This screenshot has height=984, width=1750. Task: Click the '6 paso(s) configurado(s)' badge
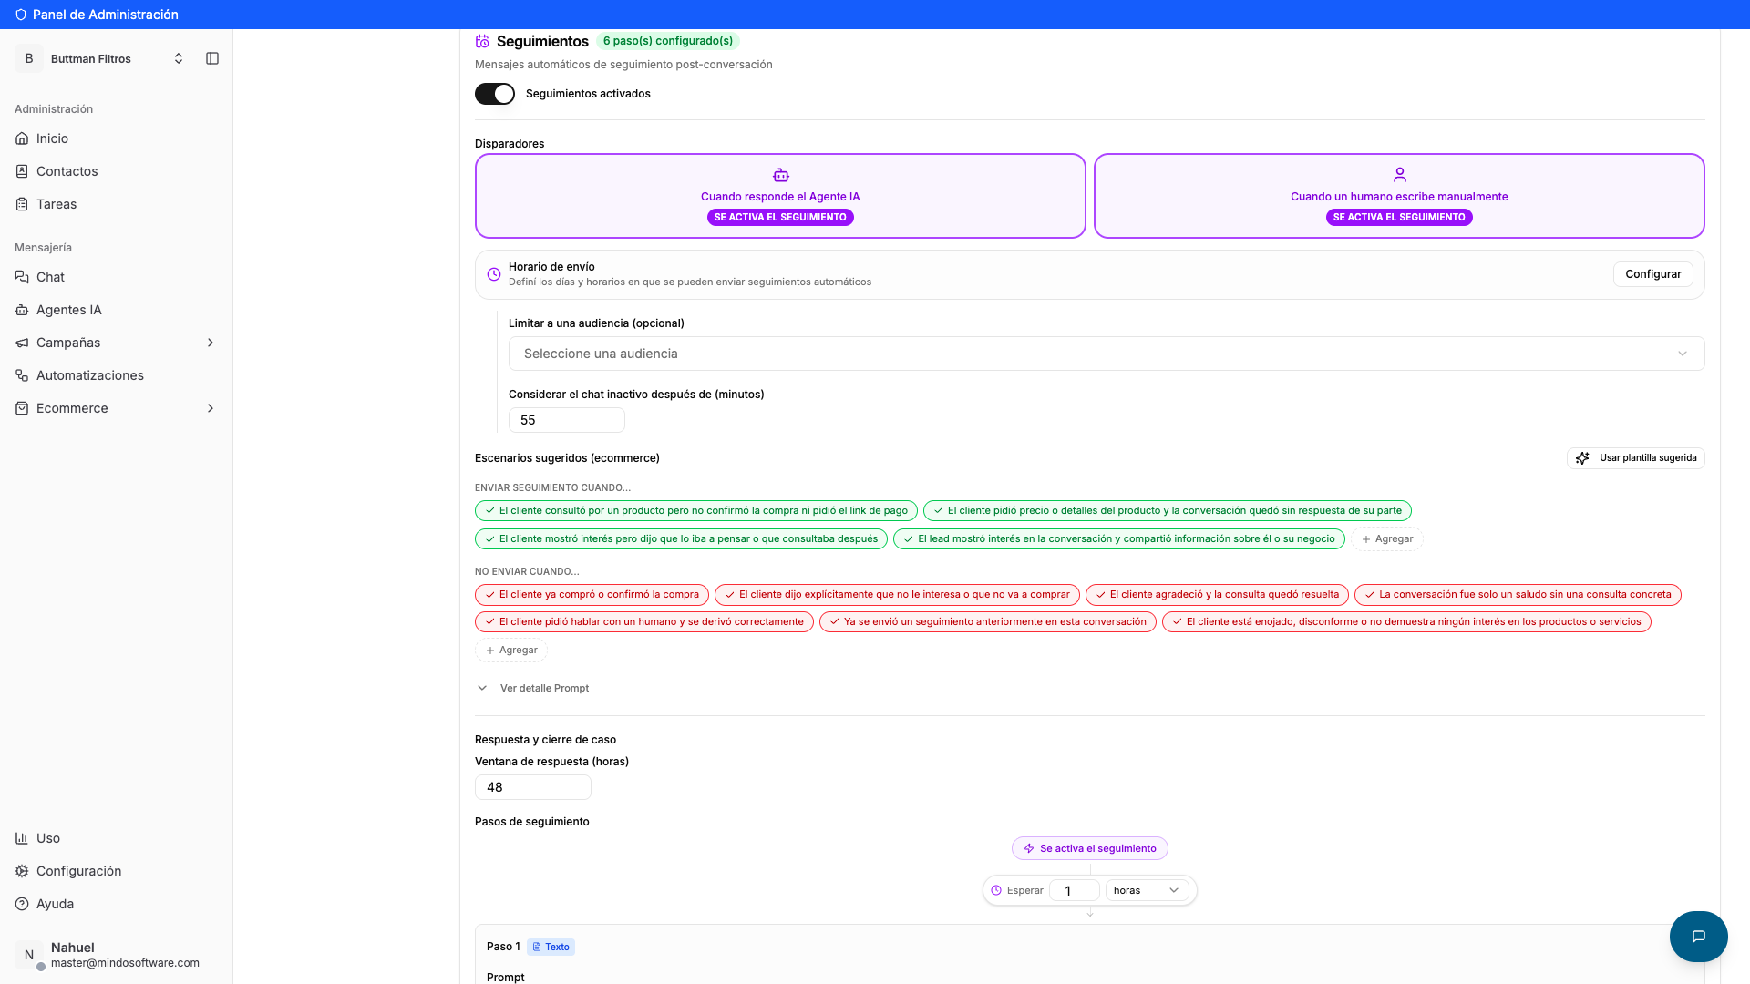pos(668,41)
